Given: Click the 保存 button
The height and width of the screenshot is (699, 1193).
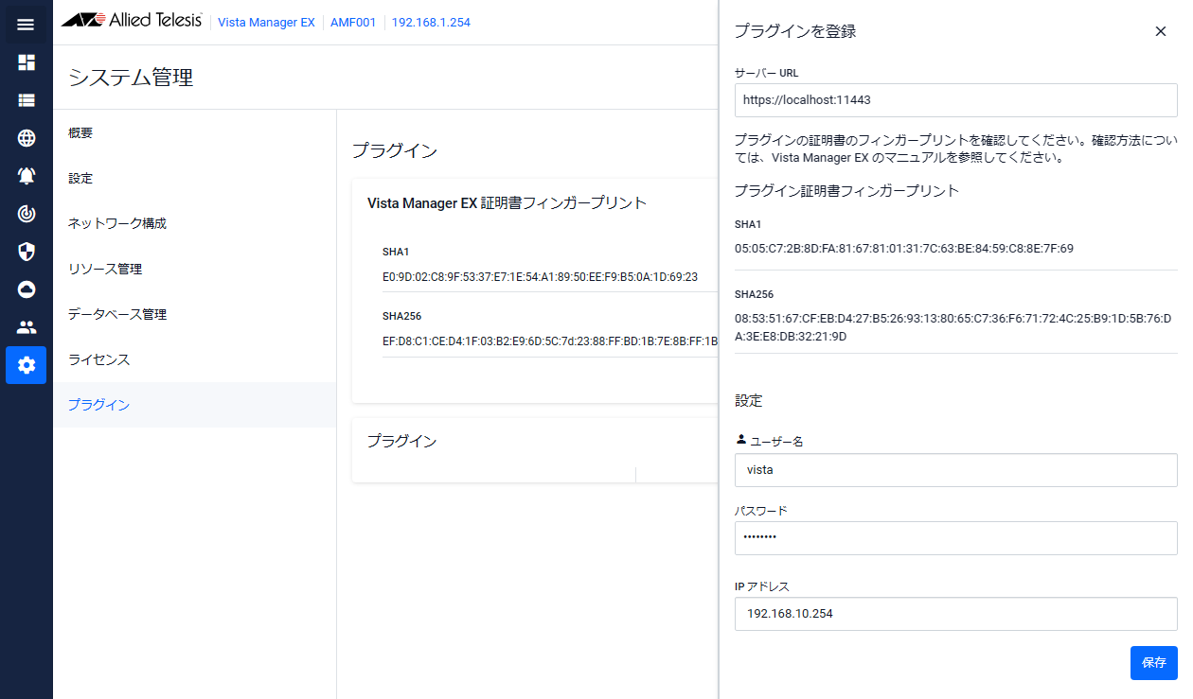Looking at the screenshot, I should coord(1153,662).
